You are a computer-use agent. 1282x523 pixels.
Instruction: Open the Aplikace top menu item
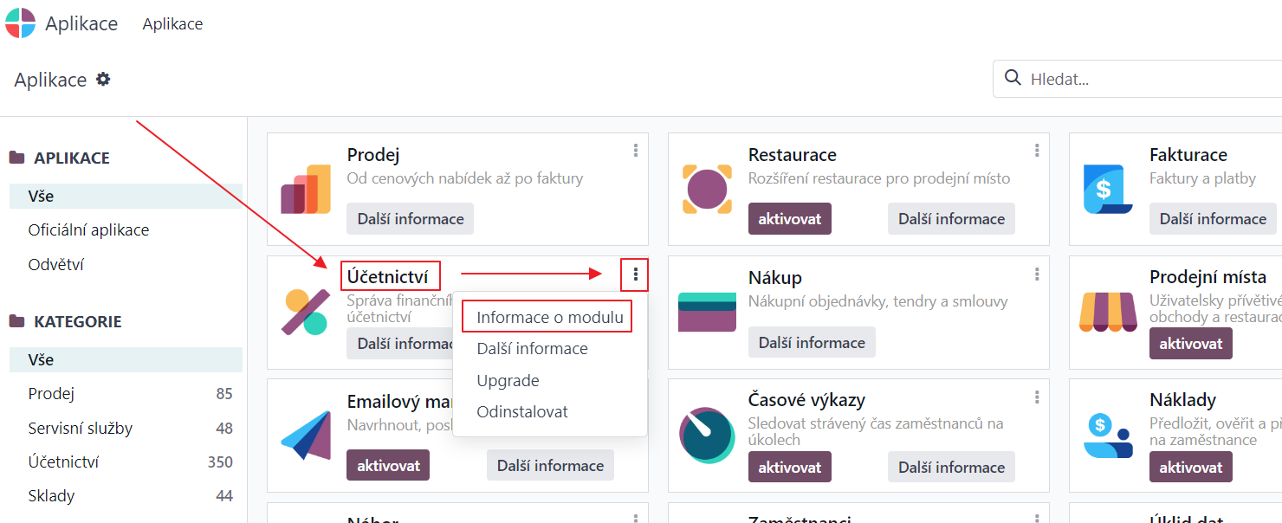tap(172, 23)
